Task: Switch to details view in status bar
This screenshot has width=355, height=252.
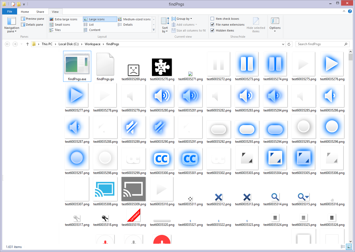Action: [x=343, y=247]
